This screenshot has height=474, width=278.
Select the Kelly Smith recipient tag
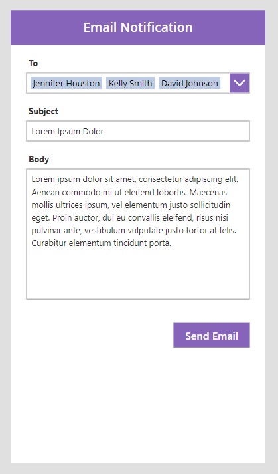click(130, 83)
